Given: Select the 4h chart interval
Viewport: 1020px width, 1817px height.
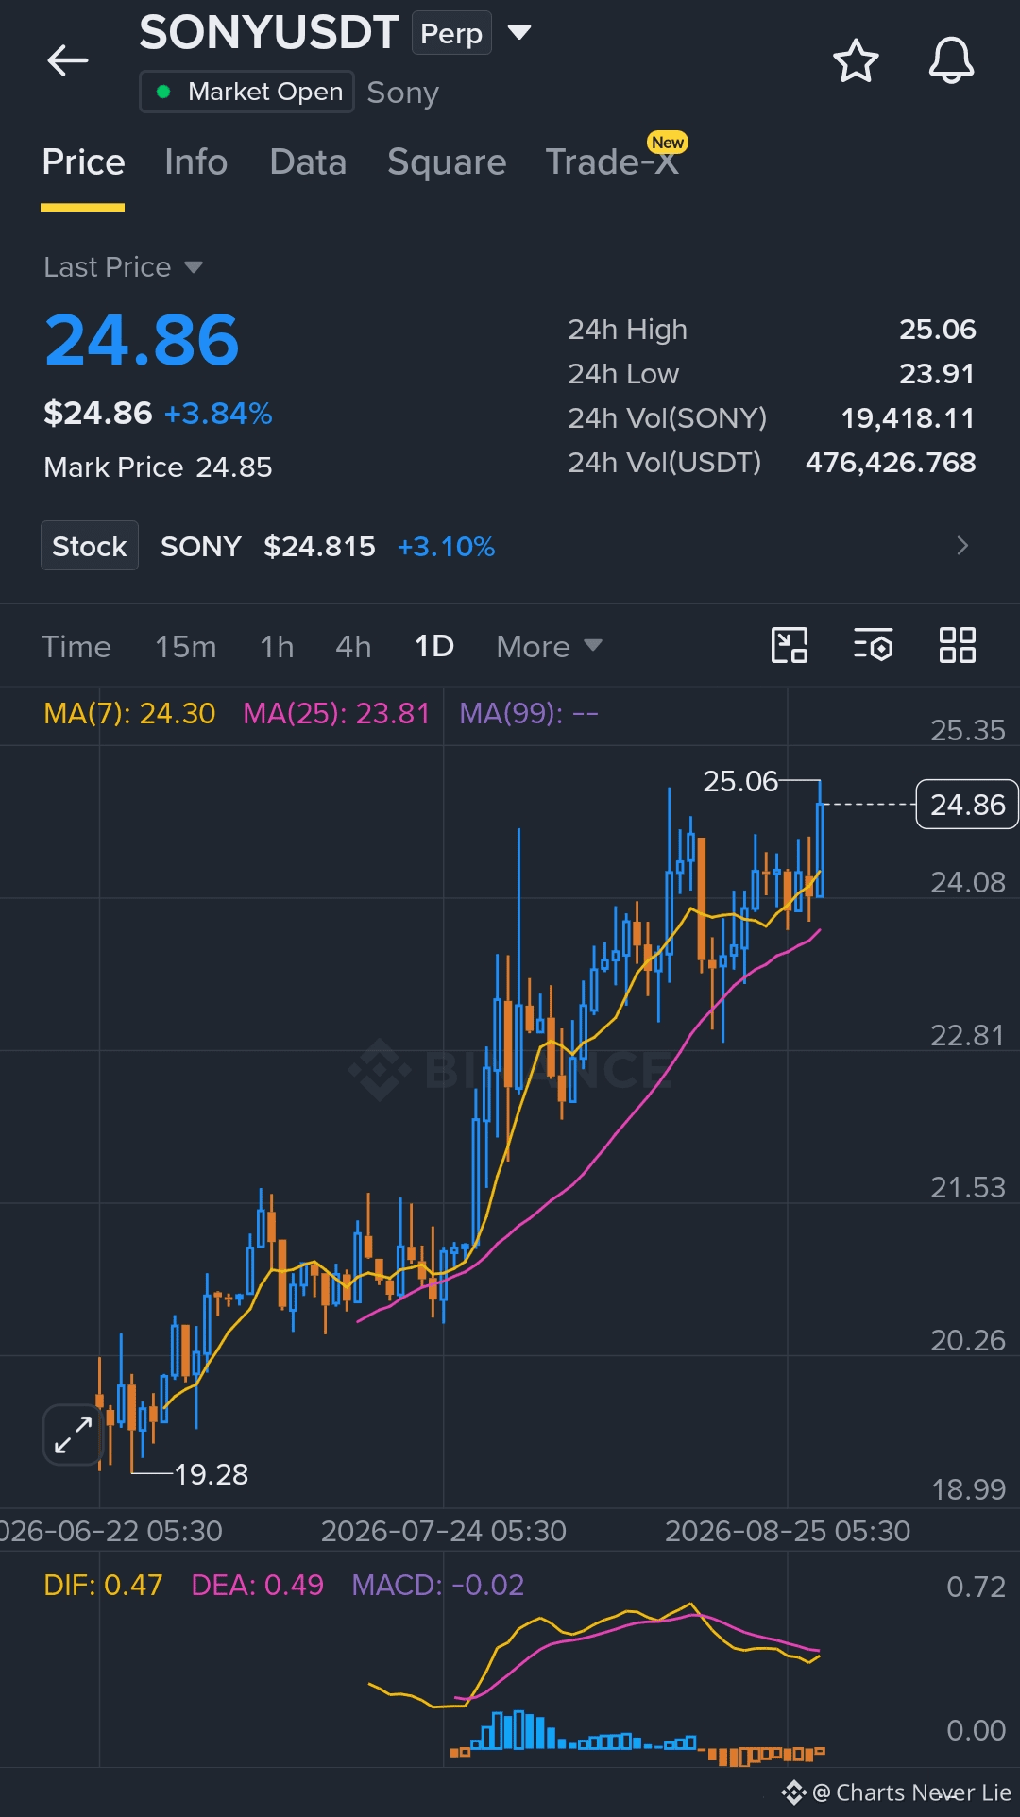Looking at the screenshot, I should (353, 647).
